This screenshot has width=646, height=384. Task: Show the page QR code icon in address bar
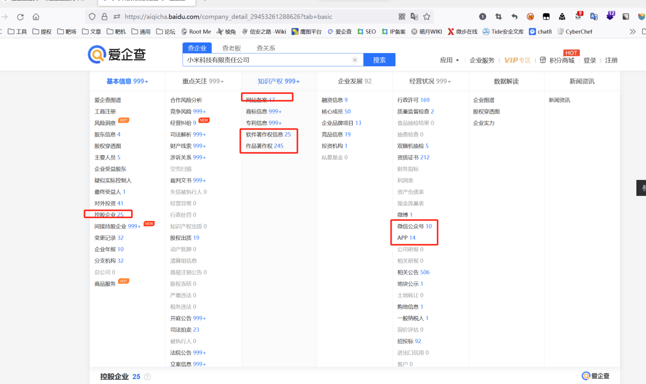click(402, 17)
